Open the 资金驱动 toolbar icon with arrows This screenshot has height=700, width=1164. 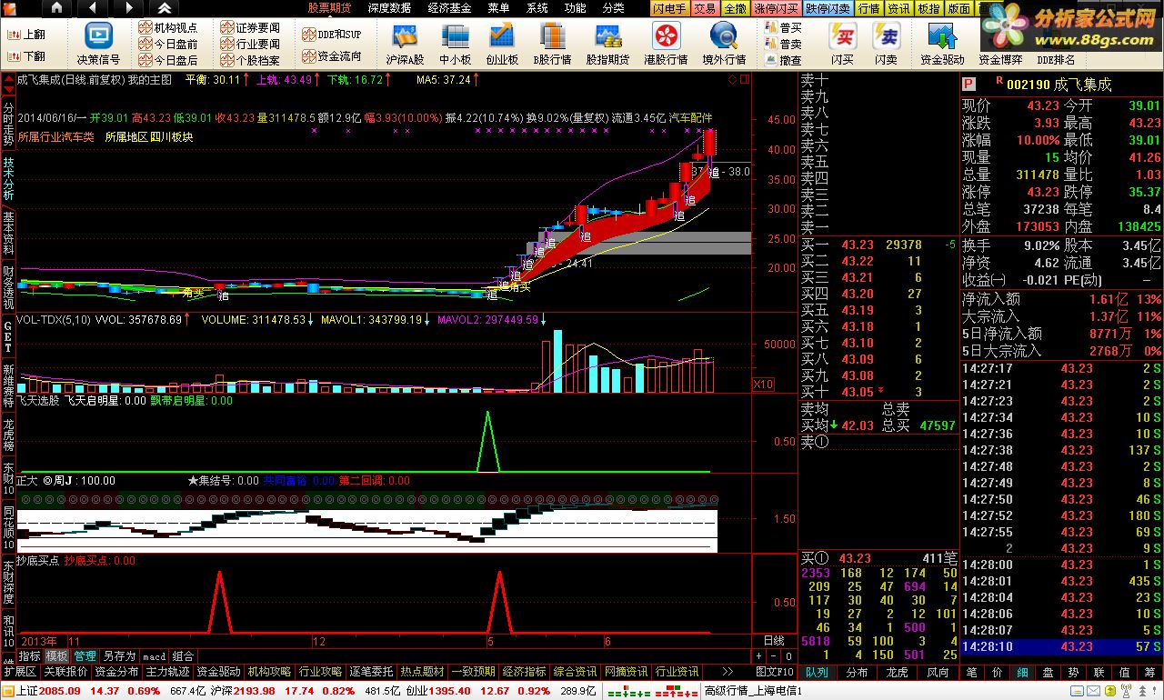(942, 44)
